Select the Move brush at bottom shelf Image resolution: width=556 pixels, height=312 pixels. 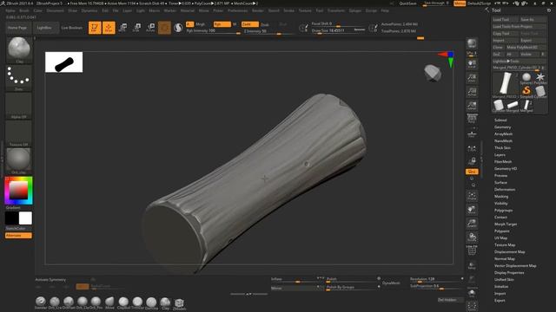click(x=110, y=302)
